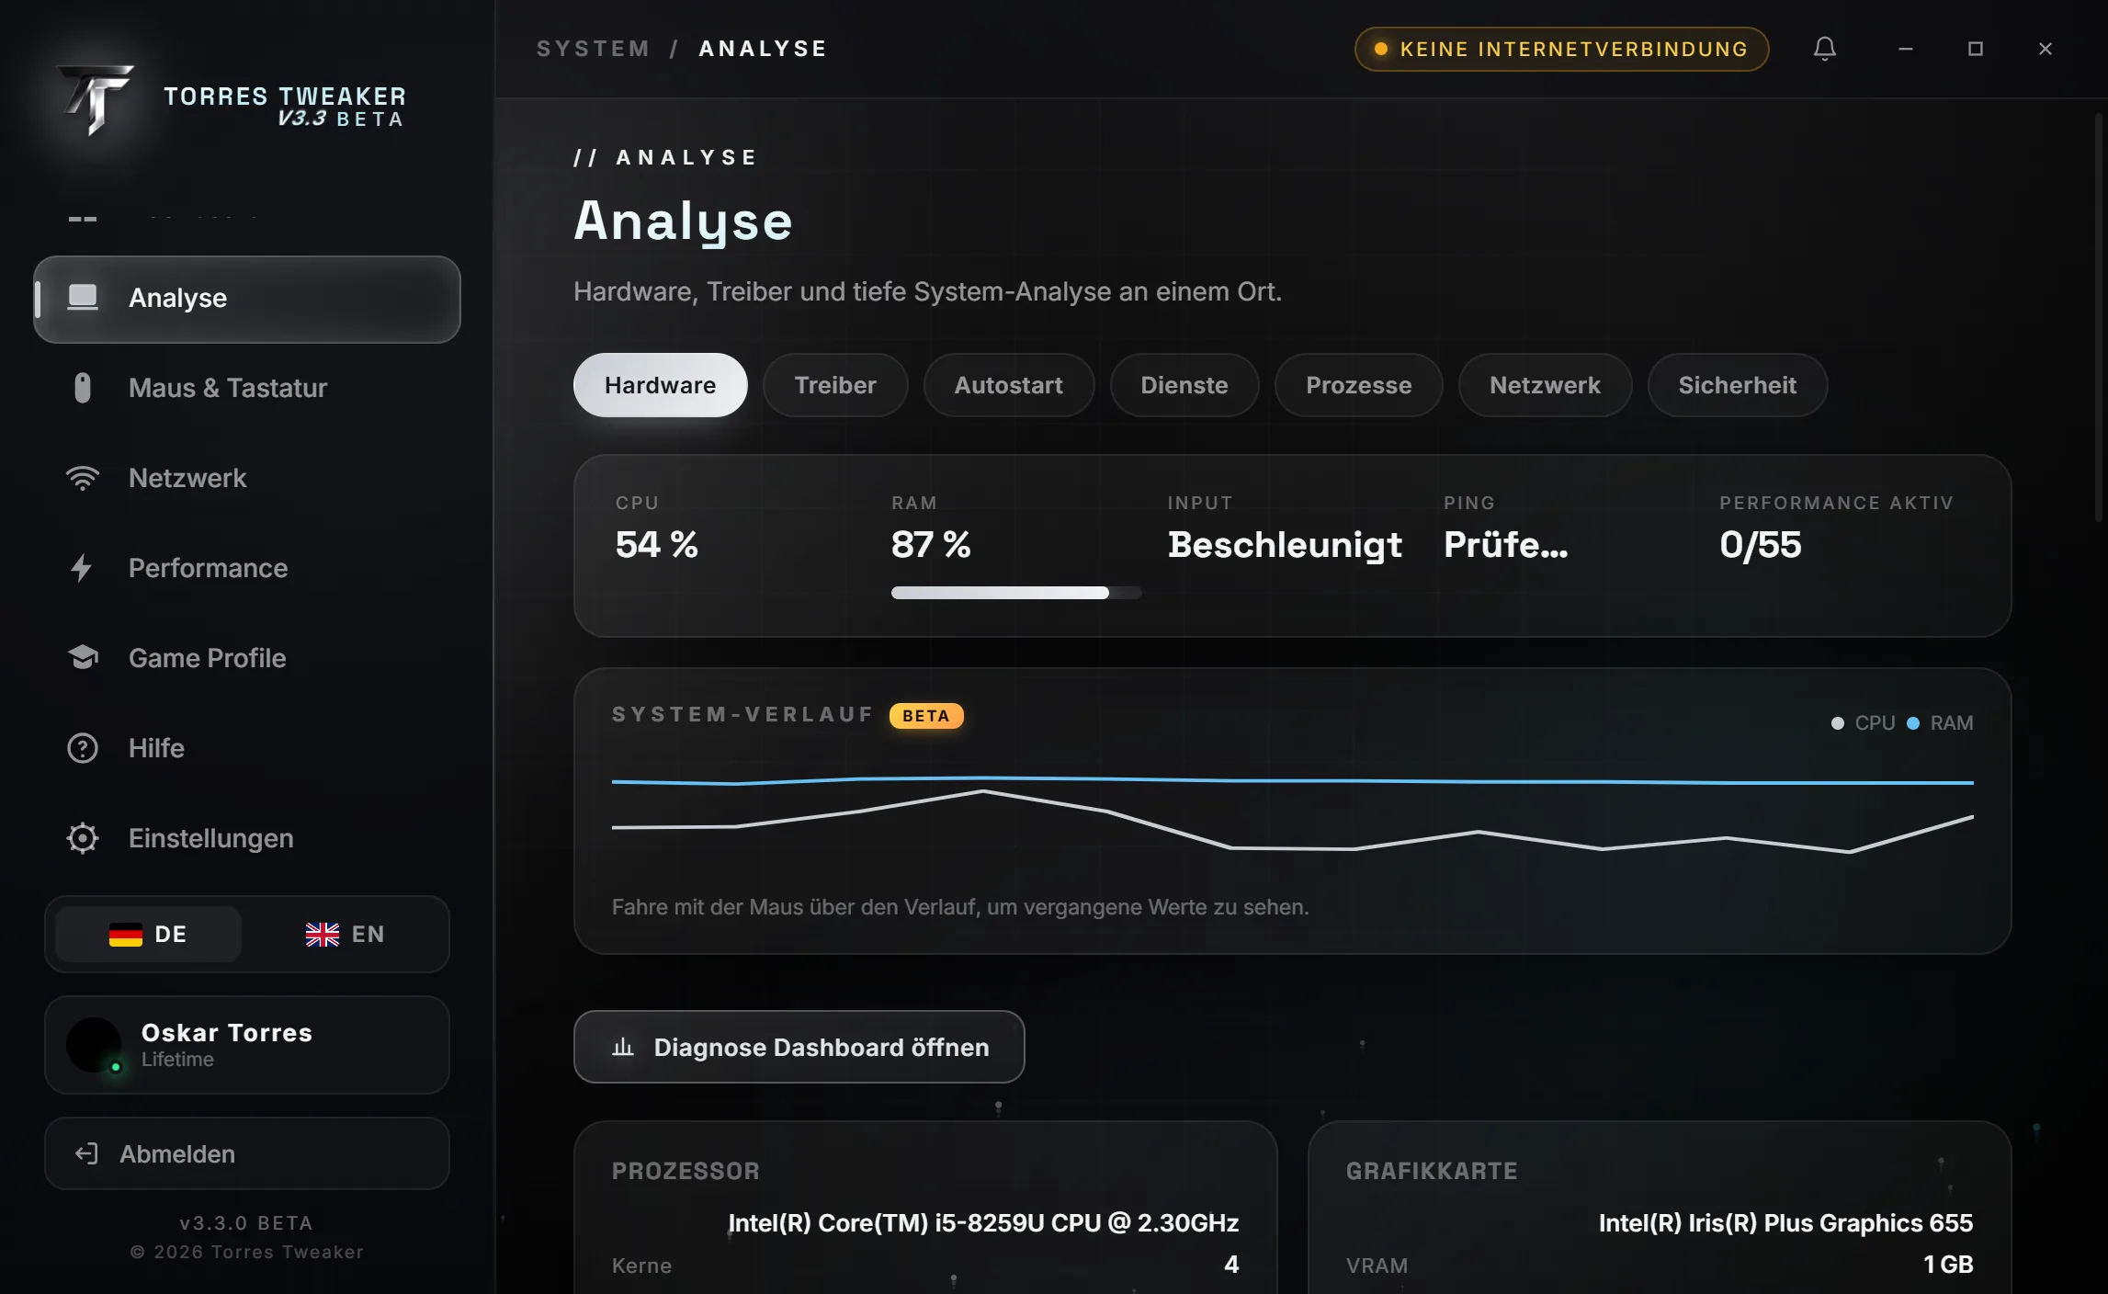
Task: Click the vertical scrollbar on the right
Action: (2099, 317)
